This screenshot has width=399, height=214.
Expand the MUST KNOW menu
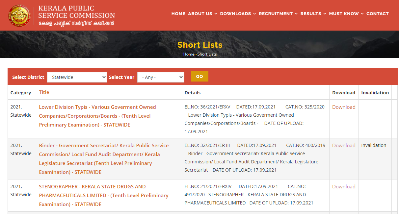click(346, 13)
